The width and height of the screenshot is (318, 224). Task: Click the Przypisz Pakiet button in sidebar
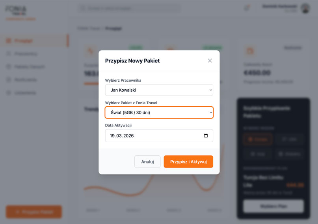click(x=34, y=212)
